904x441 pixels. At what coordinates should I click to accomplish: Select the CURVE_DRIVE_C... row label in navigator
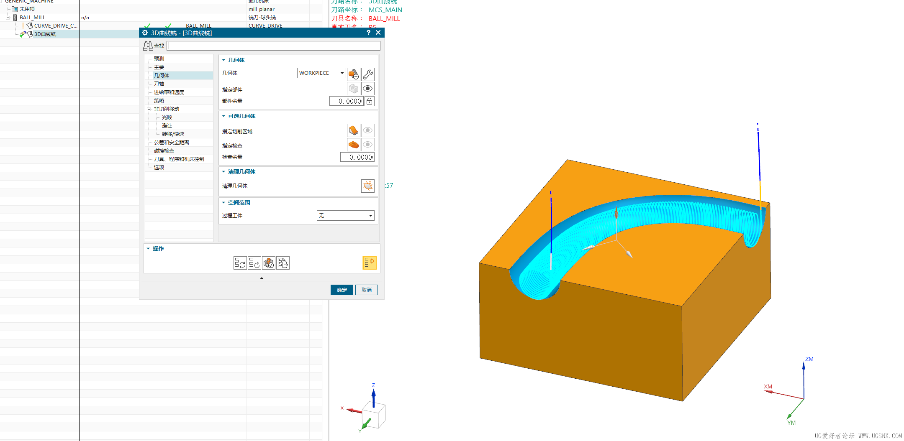pyautogui.click(x=56, y=26)
